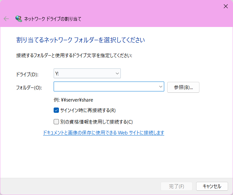Click the 参照(B)... browse button
Image resolution: width=233 pixels, height=195 pixels.
click(x=183, y=87)
